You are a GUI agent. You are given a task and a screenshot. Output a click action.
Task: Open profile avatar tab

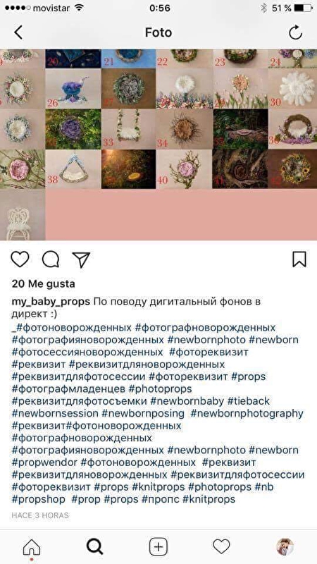[285, 547]
